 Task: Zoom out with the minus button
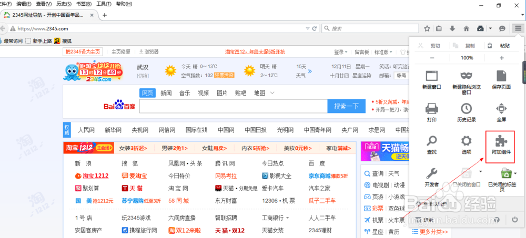(x=432, y=58)
